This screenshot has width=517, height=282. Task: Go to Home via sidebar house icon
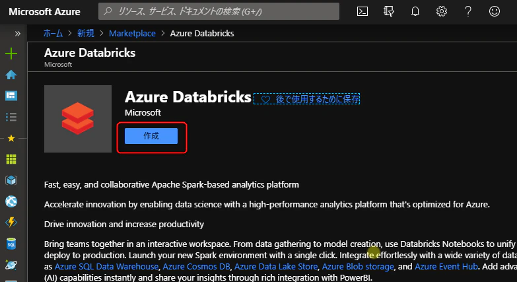tap(11, 75)
